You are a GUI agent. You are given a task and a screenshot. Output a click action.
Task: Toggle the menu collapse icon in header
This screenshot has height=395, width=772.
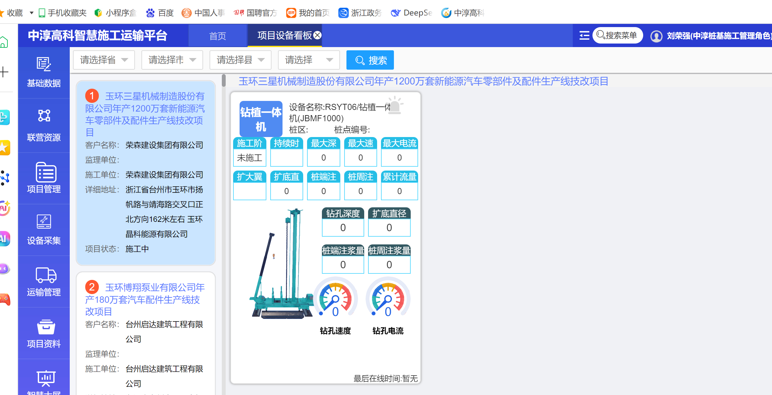click(x=584, y=35)
